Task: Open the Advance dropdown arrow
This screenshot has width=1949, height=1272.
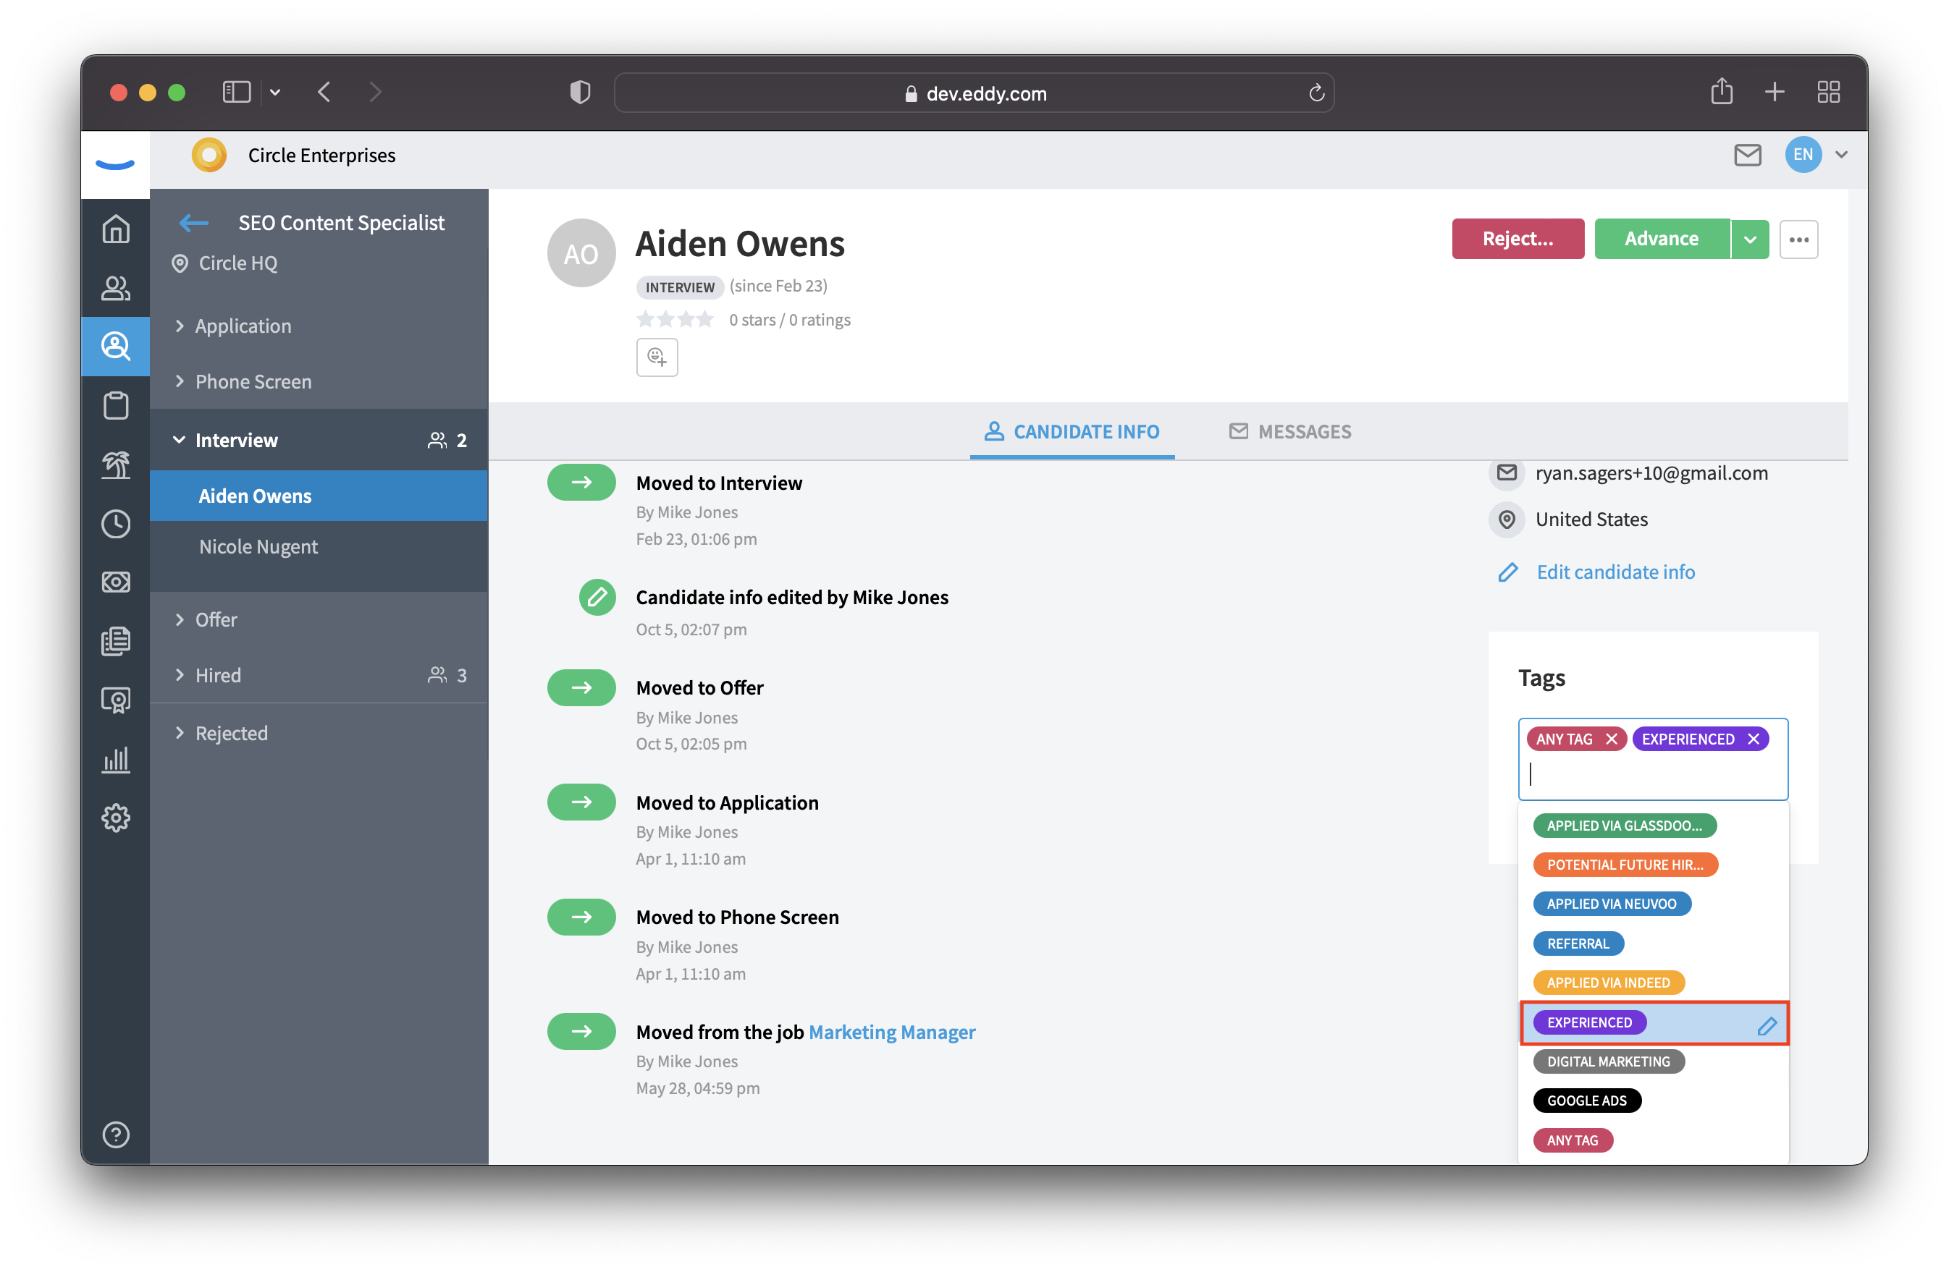Action: 1750,239
